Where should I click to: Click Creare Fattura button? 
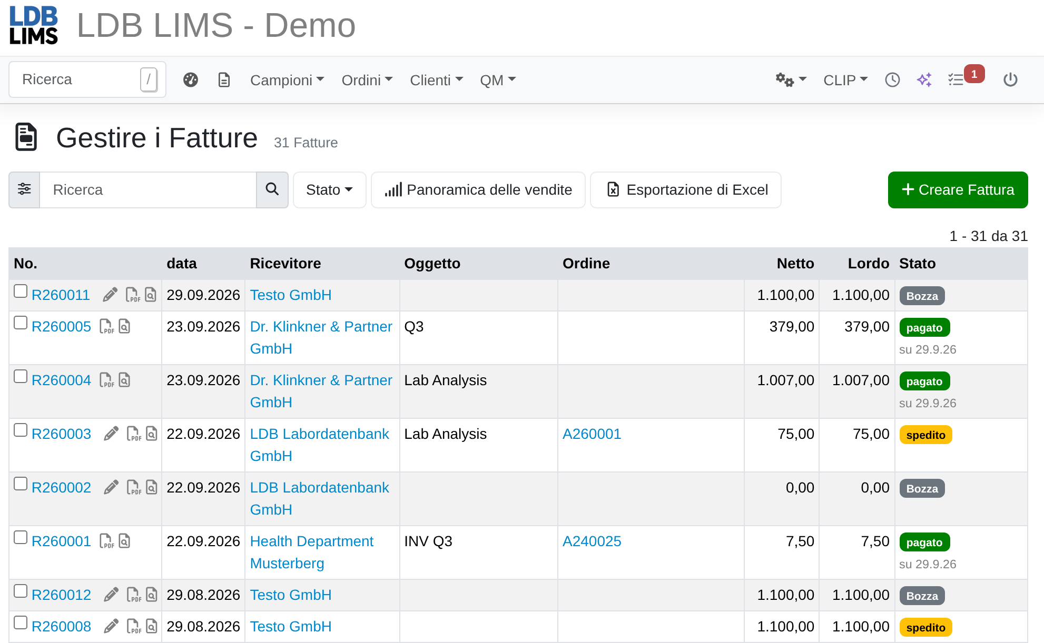[958, 189]
